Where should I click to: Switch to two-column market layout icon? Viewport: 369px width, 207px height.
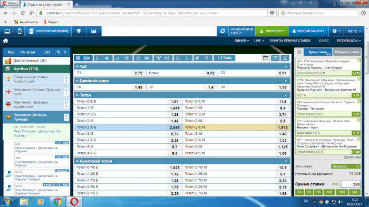pos(275,58)
